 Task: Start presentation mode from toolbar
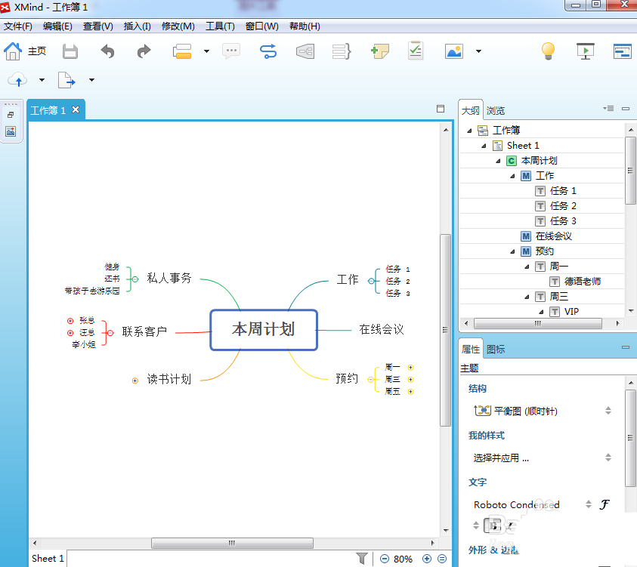coord(585,51)
